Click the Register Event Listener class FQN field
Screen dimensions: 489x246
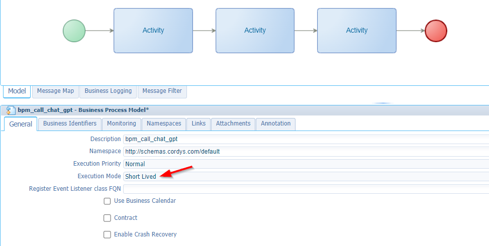coord(306,189)
